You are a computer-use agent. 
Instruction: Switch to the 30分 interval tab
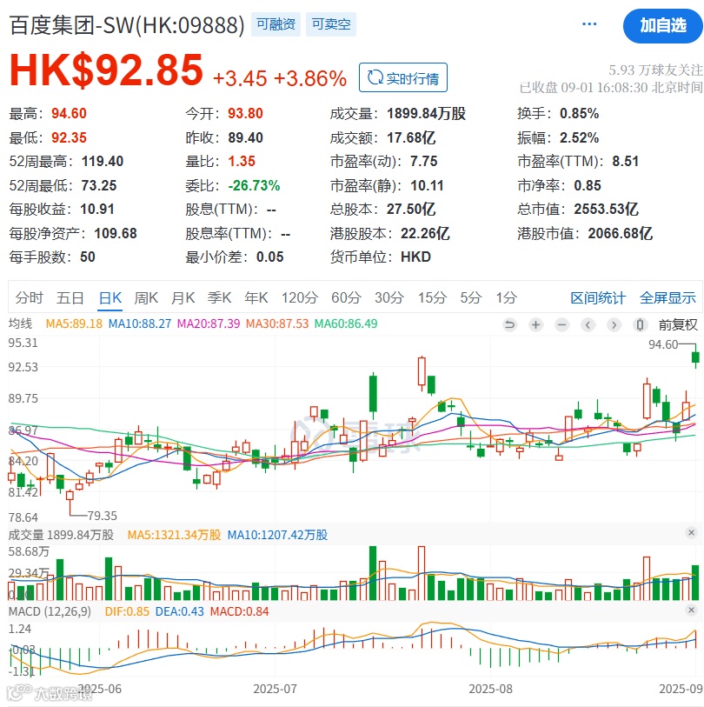click(x=389, y=297)
